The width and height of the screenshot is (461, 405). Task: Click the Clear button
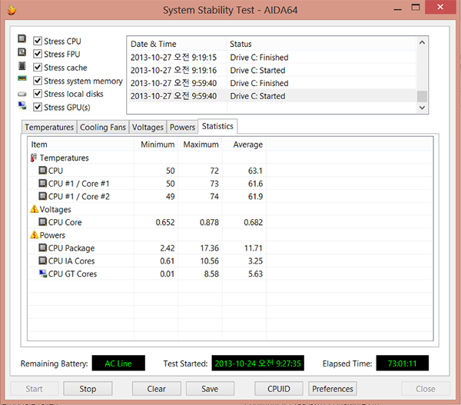157,389
